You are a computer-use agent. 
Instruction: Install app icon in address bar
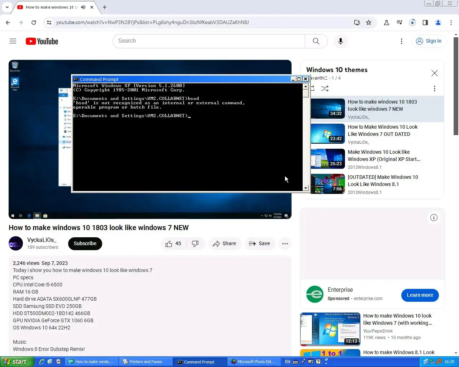357,22
